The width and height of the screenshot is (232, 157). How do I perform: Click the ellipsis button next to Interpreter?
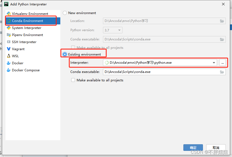222,63
